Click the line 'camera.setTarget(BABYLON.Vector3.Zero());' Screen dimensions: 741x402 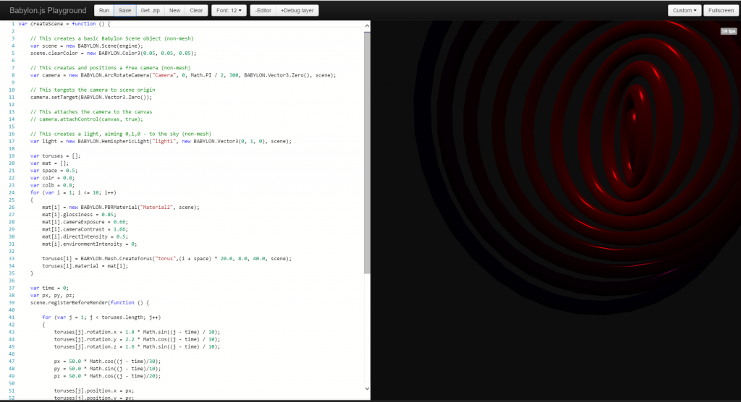tap(91, 98)
